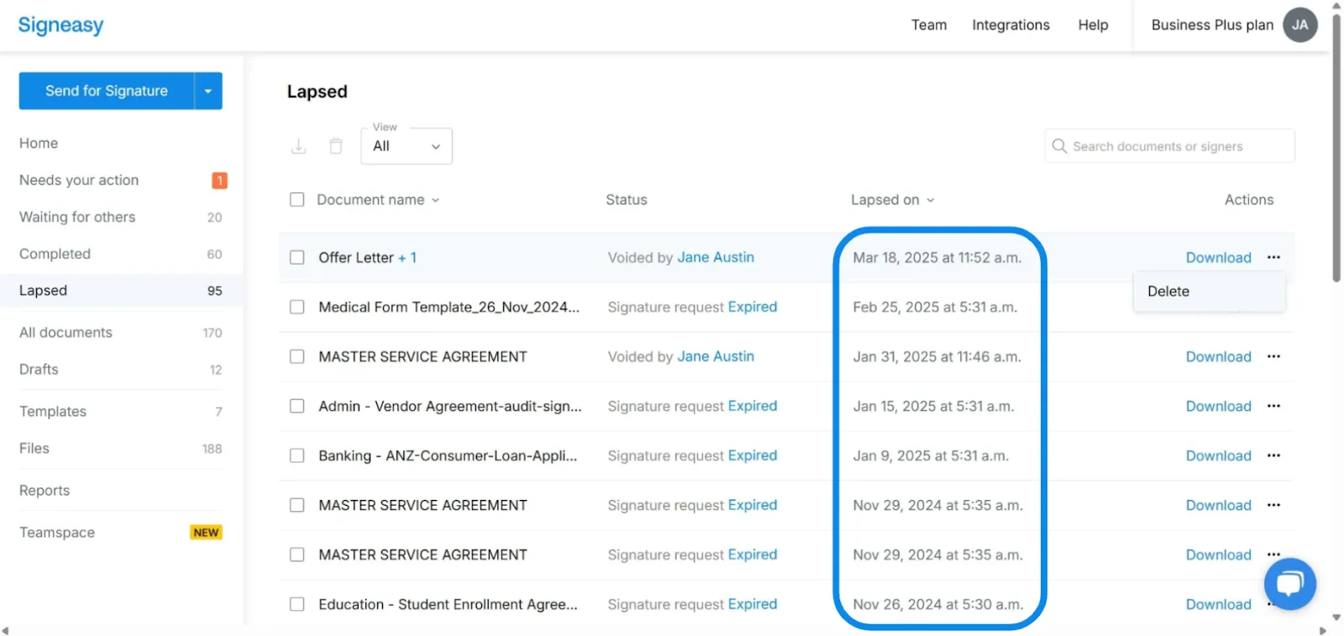Open the JA user avatar
1344x636 pixels.
[1299, 25]
